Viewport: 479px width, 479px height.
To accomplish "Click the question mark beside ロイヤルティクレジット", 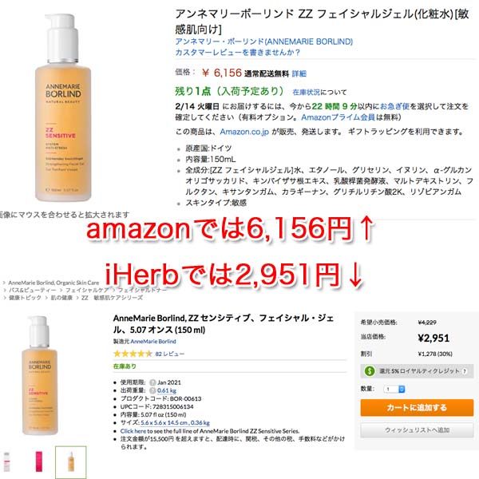I will pyautogui.click(x=465, y=371).
